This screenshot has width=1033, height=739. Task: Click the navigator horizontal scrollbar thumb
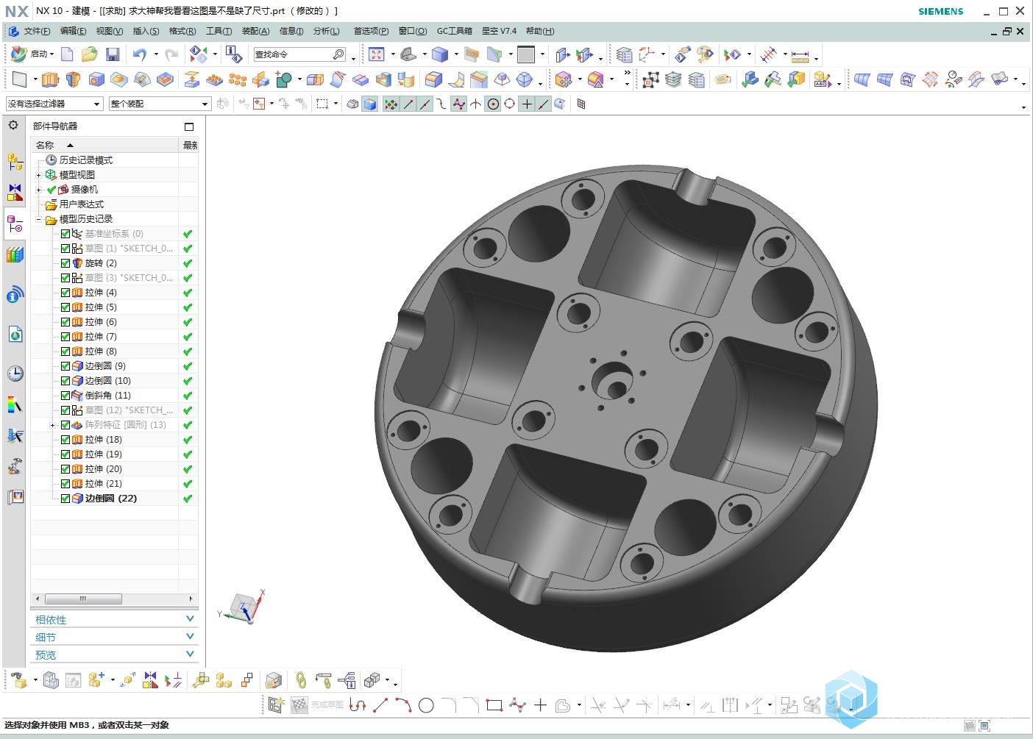click(x=83, y=599)
